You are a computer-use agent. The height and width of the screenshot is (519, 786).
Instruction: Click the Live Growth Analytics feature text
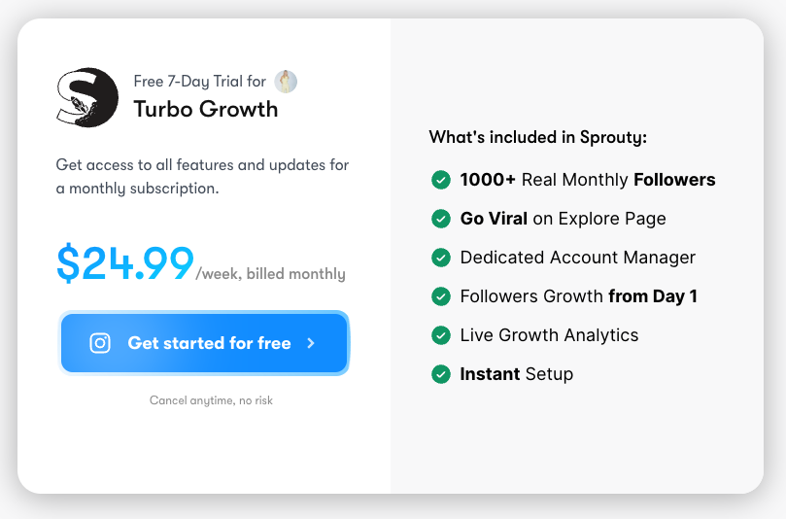[550, 335]
